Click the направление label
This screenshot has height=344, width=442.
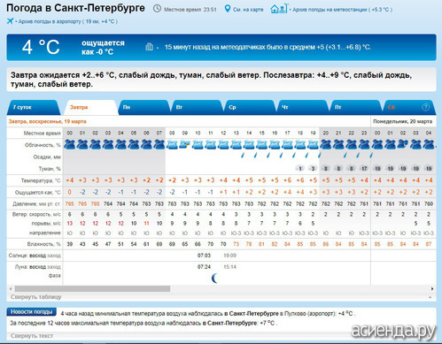tap(44, 233)
